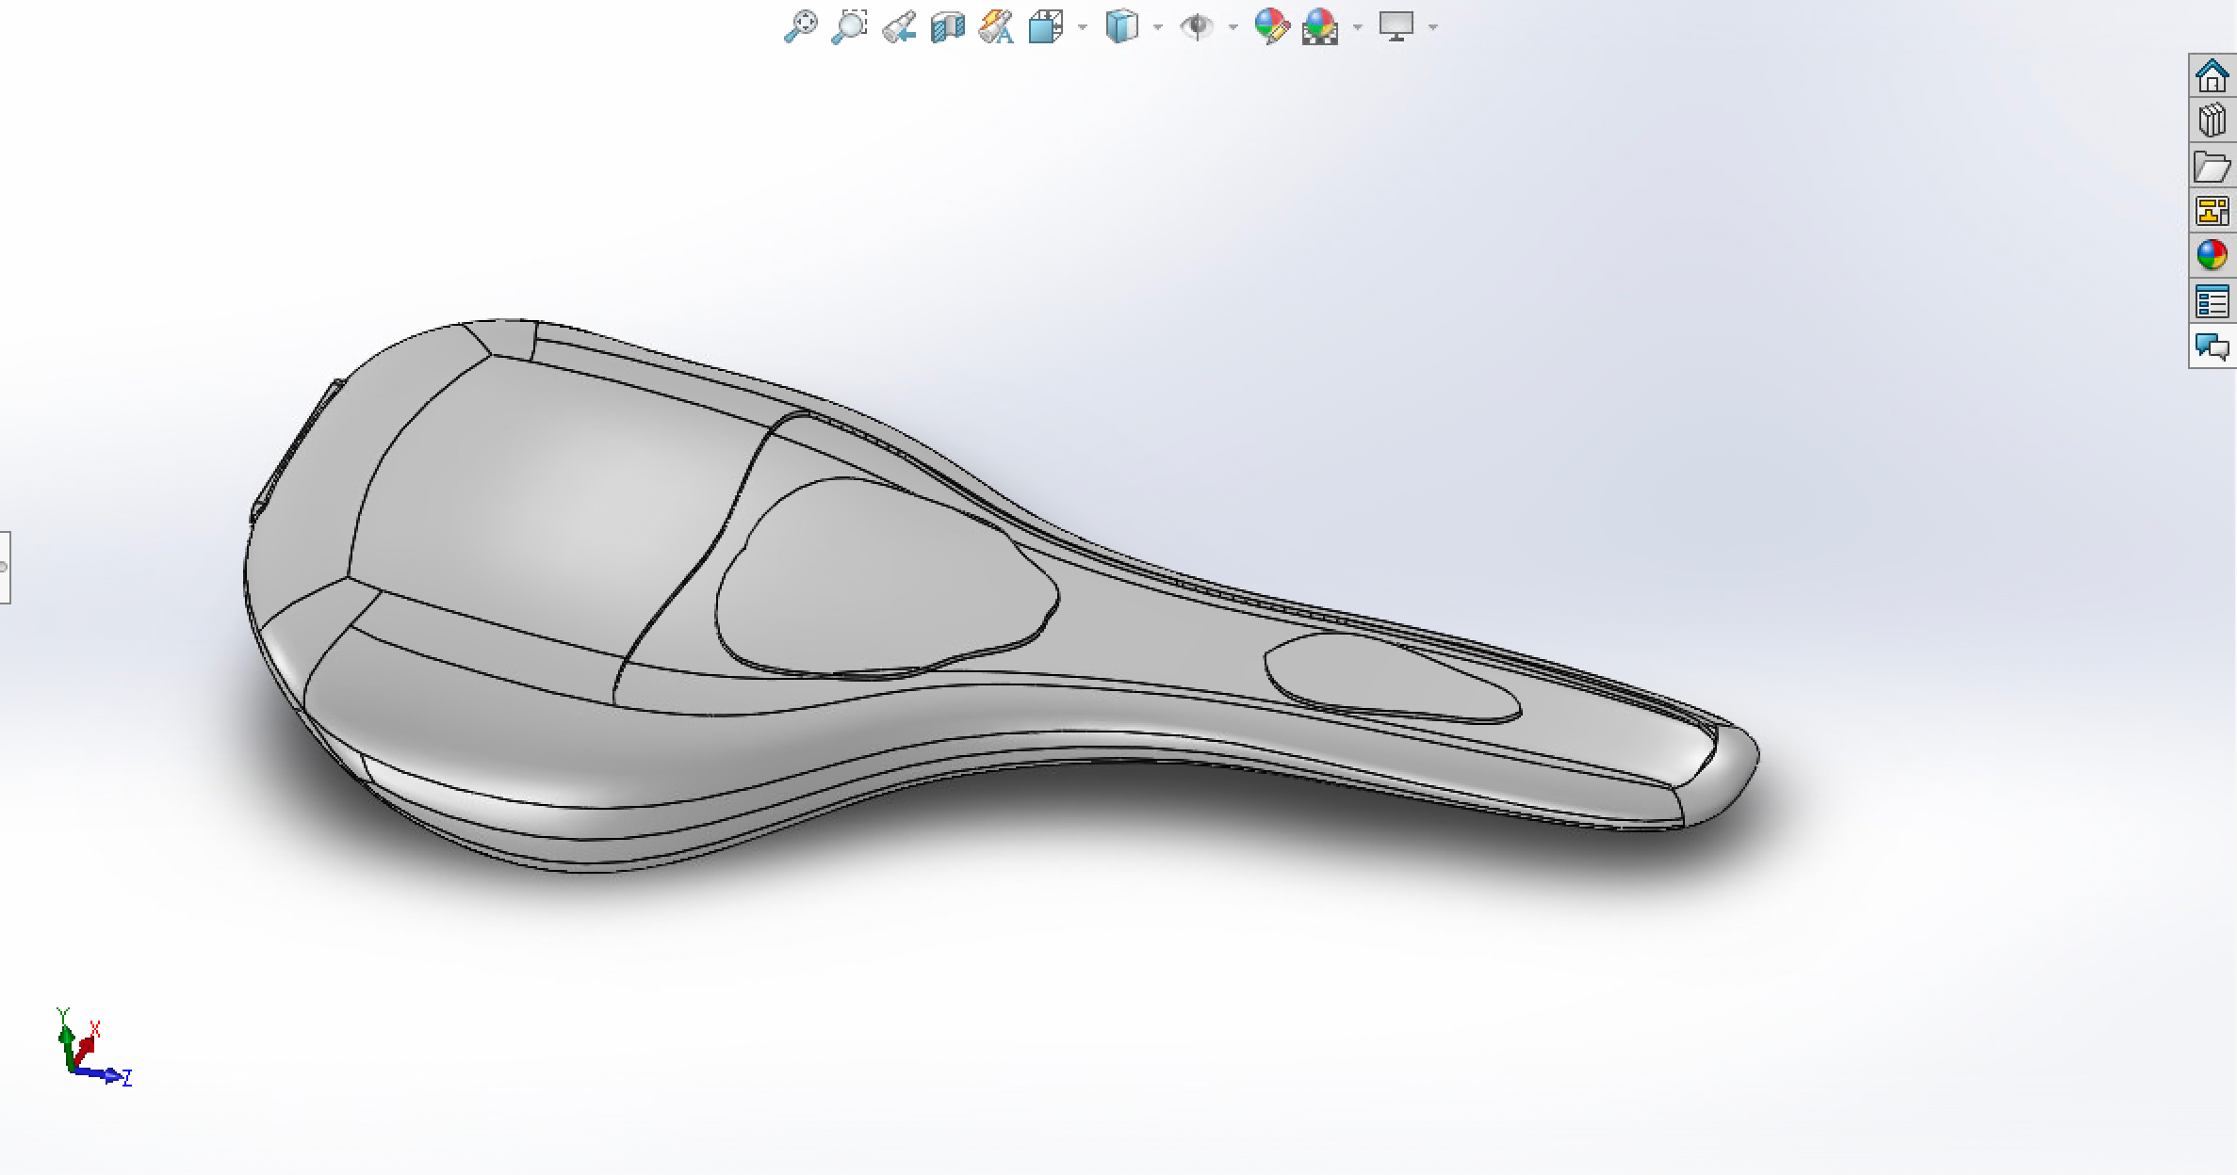Open the Custom Properties list tab
Viewport: 2237px width, 1175px height.
pyautogui.click(x=2212, y=302)
